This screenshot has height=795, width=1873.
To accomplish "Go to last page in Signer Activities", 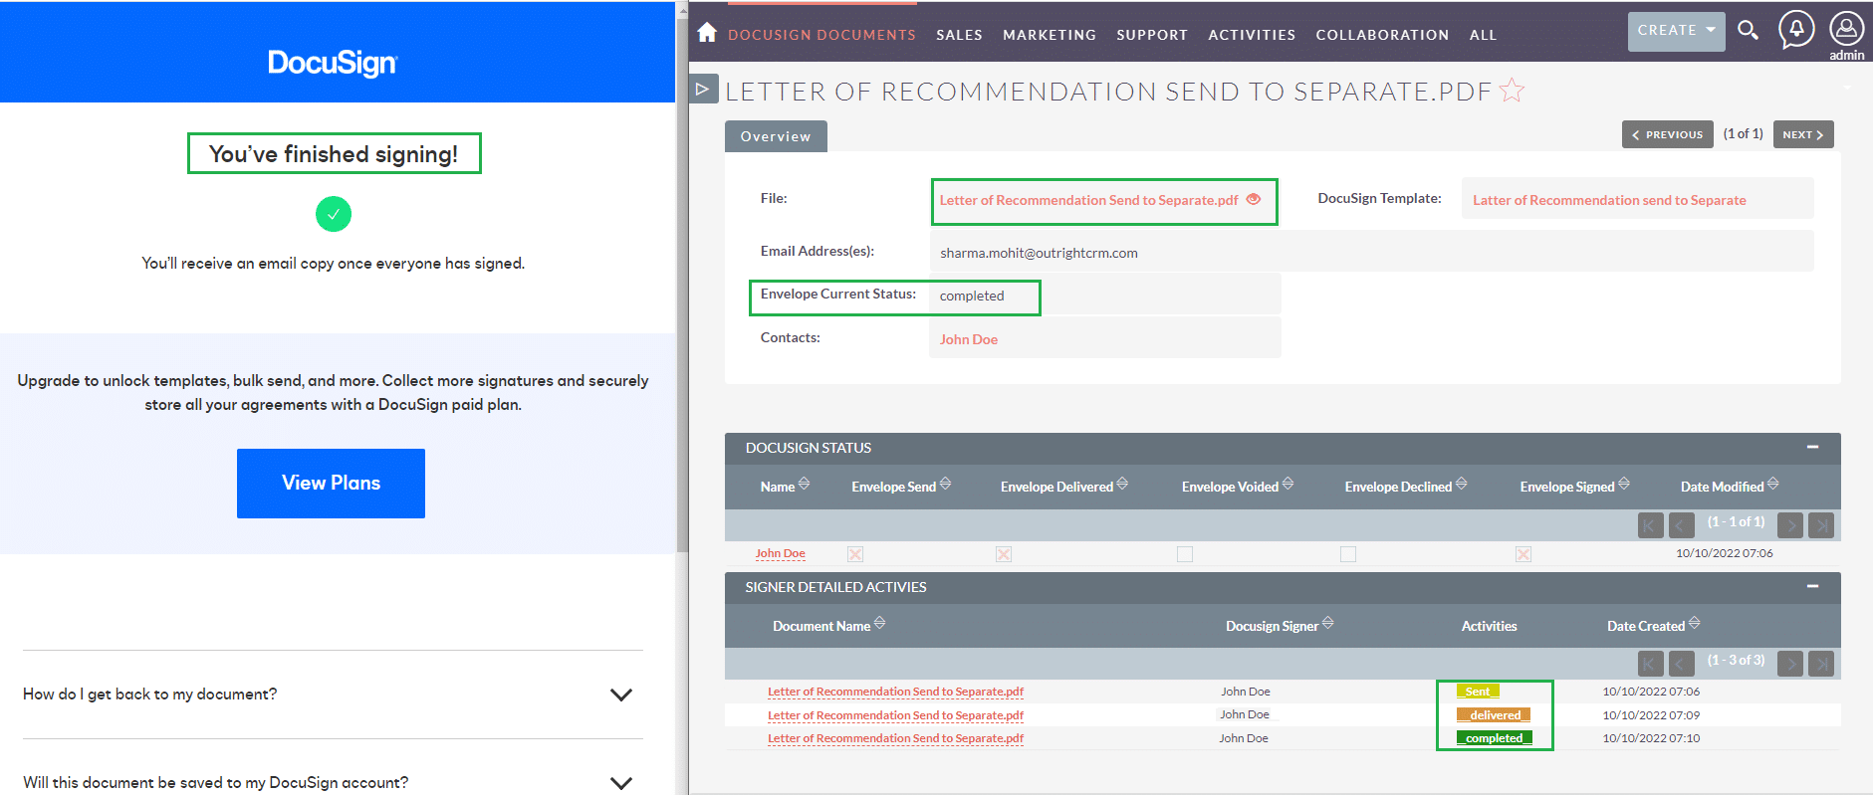I will click(x=1821, y=663).
